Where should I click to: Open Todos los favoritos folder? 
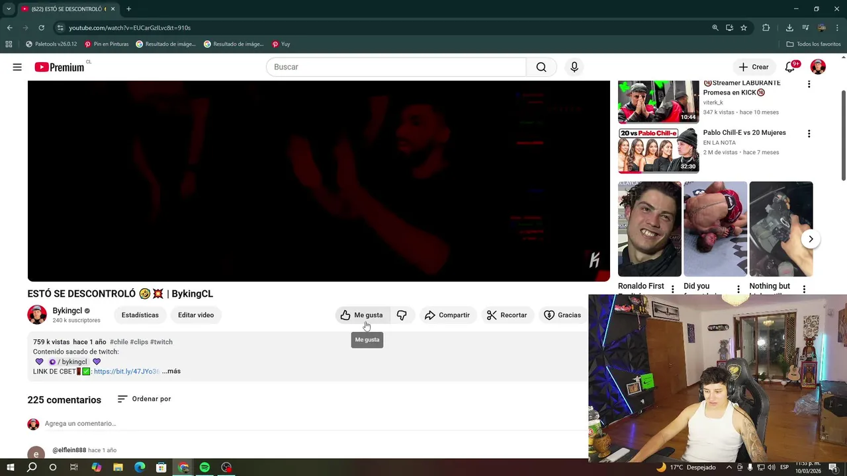tap(813, 44)
